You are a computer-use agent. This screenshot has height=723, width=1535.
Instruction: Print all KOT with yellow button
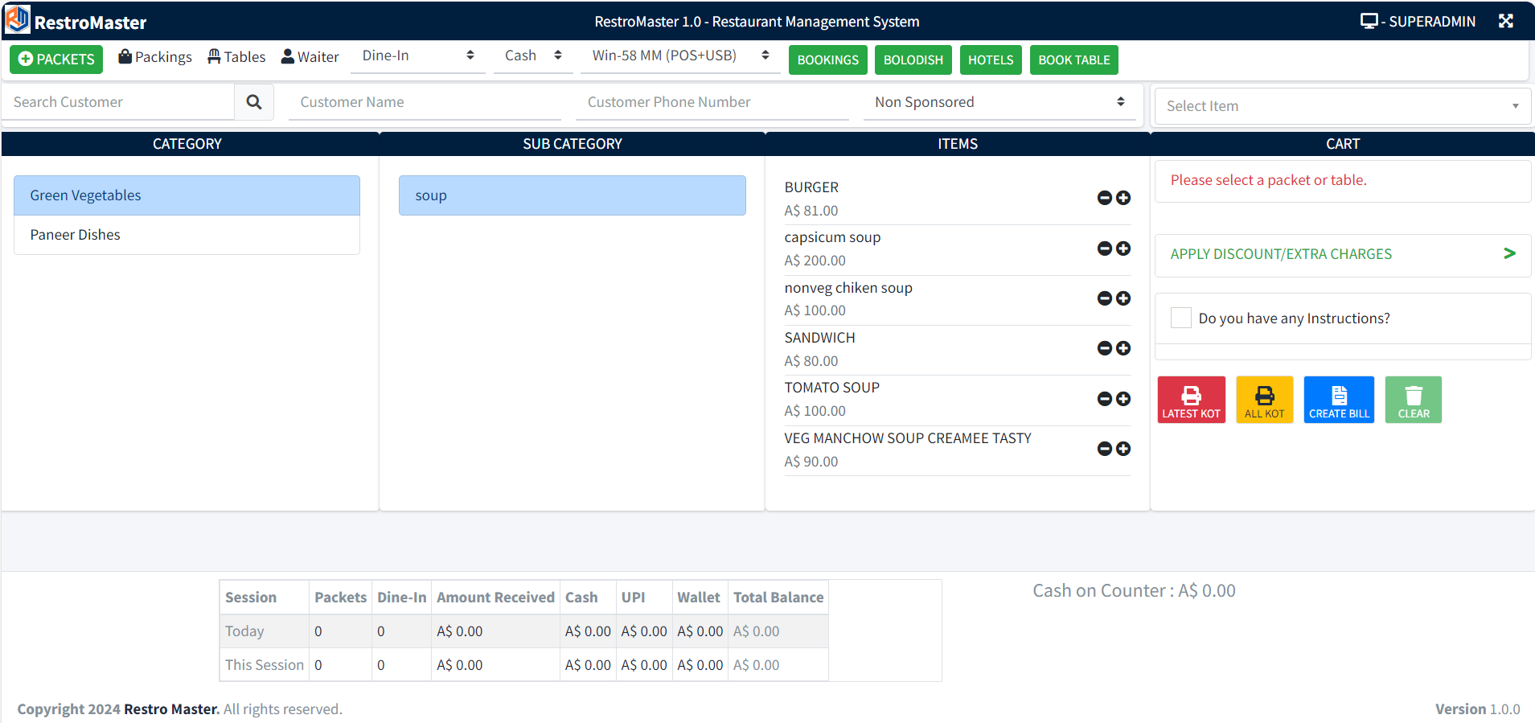point(1264,400)
